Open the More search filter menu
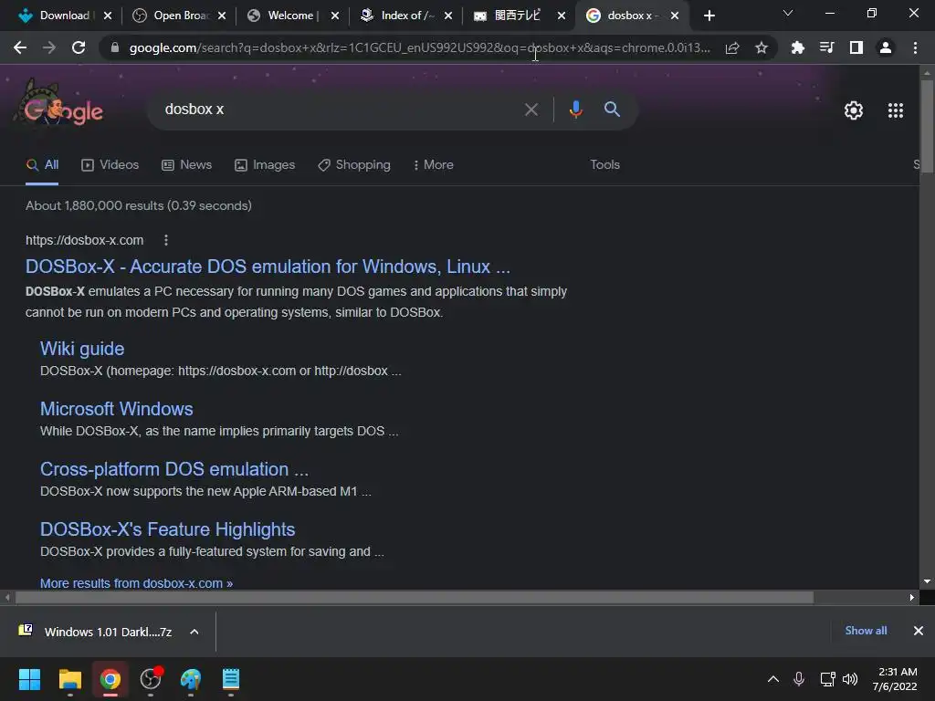Image resolution: width=935 pixels, height=701 pixels. 434,164
